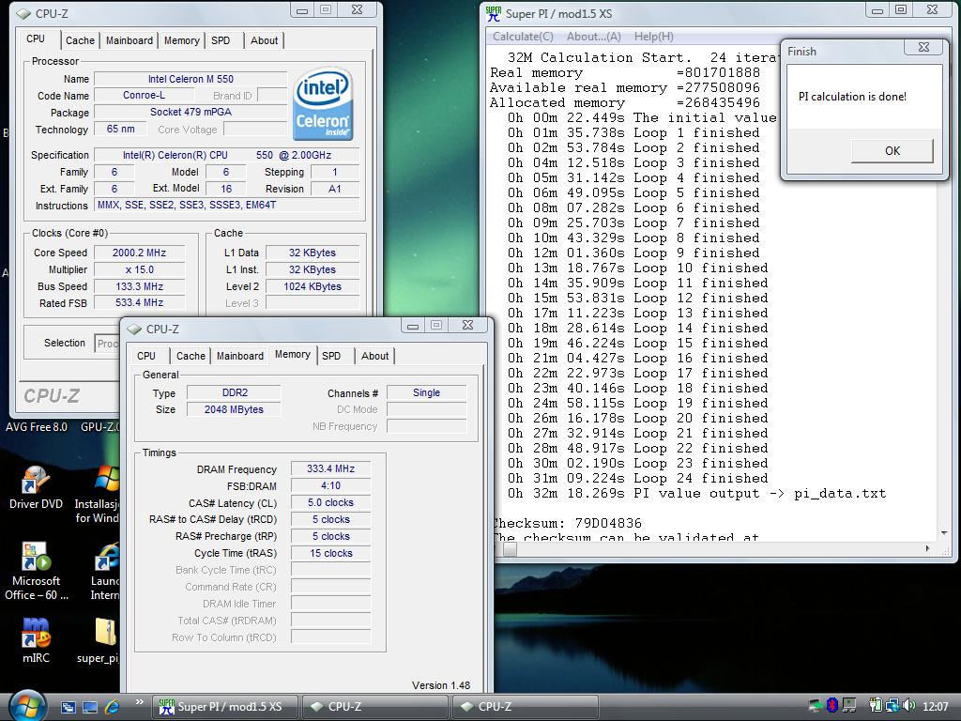Click Intel Celeron logo in CPU-Z

click(x=323, y=103)
